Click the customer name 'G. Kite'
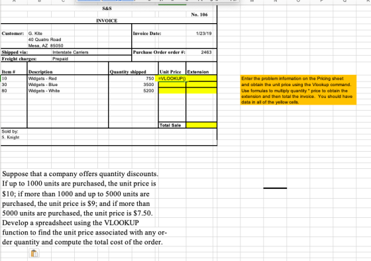Viewport: 371px width, 261px height. (35, 33)
